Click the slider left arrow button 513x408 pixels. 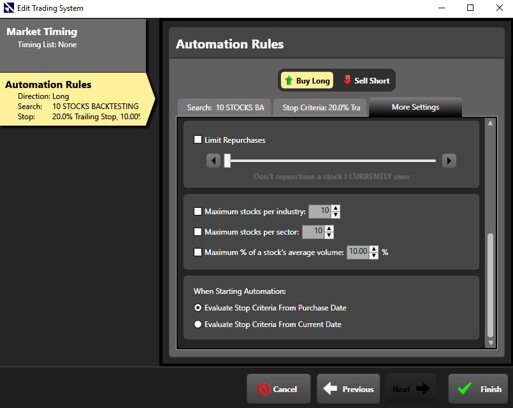coord(213,161)
